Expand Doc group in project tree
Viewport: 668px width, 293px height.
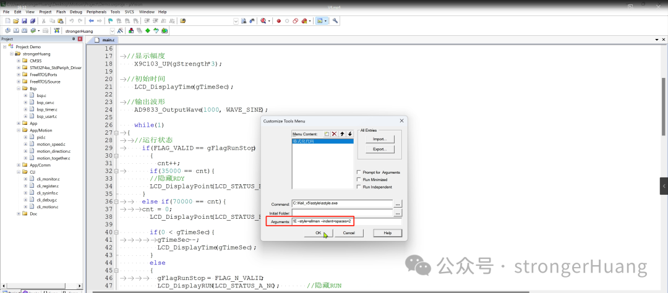(19, 214)
